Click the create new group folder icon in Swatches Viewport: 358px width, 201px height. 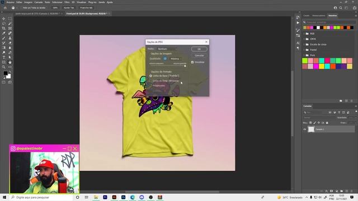click(341, 100)
